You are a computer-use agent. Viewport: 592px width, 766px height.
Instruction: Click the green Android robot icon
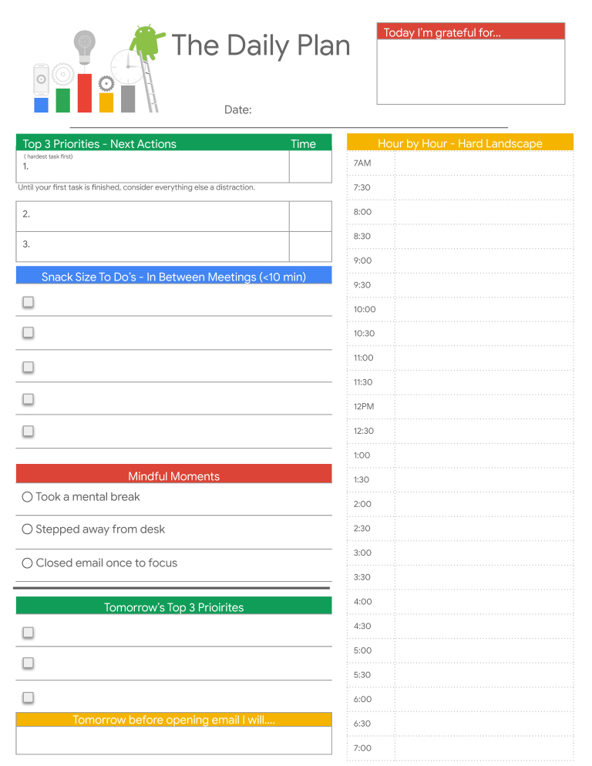[x=146, y=42]
